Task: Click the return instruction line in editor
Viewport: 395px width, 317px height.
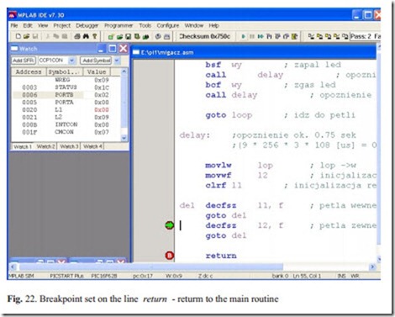Action: pyautogui.click(x=221, y=256)
